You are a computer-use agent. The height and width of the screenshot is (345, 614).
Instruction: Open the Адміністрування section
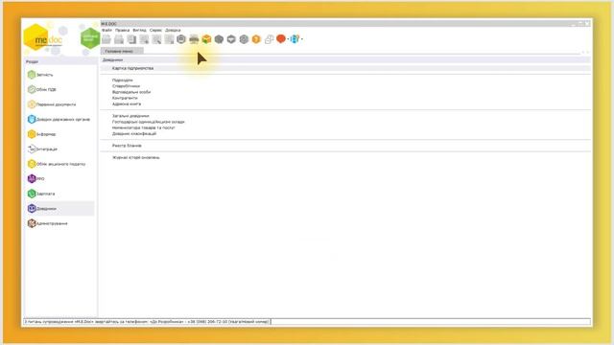47,223
